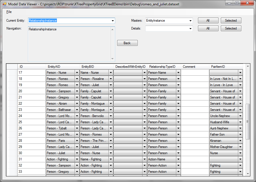
Task: Click the Selected button beside Masters
Action: point(231,21)
